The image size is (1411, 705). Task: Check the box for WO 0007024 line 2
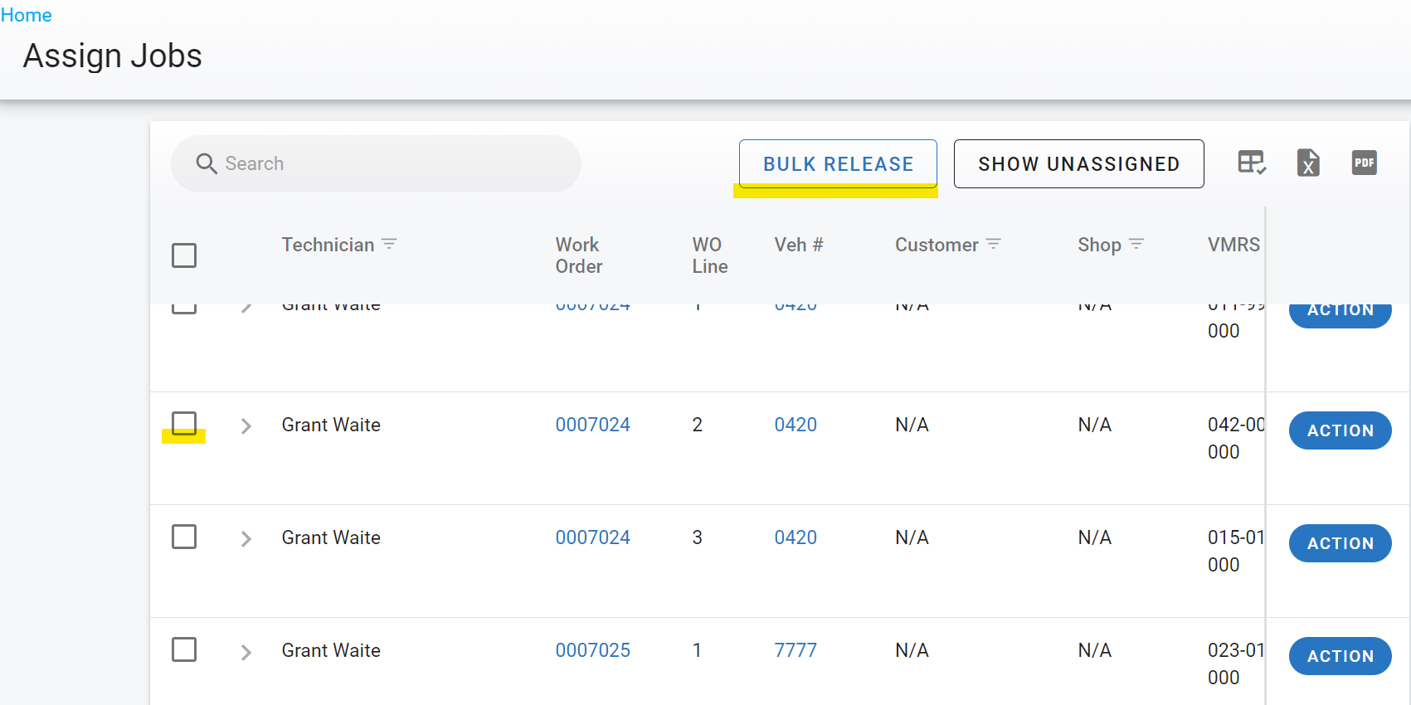coord(184,424)
